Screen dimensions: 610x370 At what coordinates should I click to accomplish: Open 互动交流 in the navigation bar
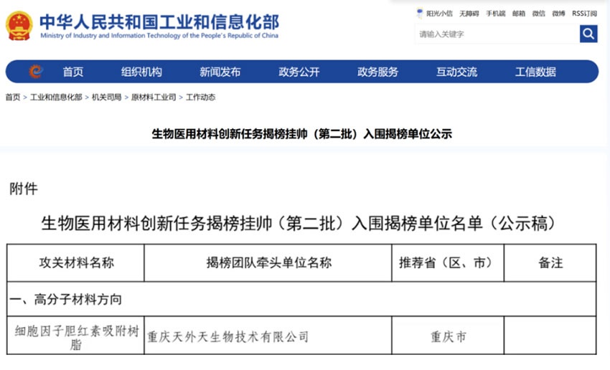(456, 72)
